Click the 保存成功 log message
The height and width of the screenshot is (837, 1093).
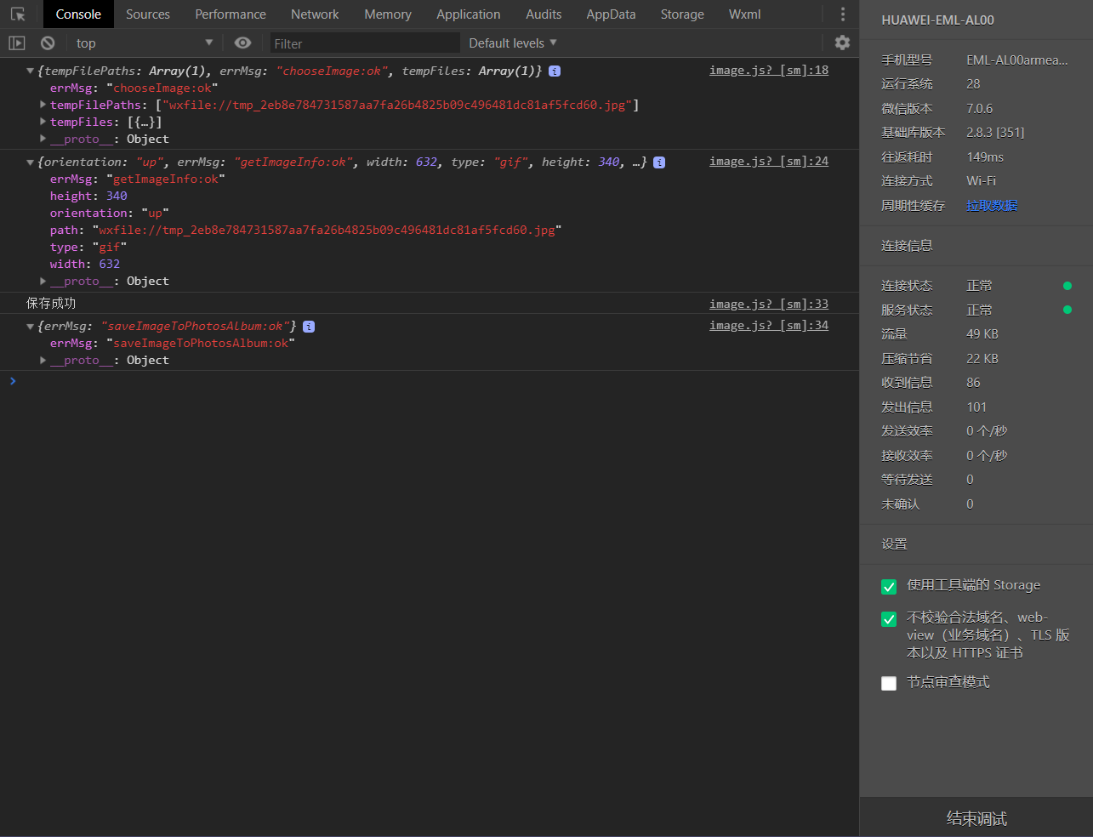coord(51,304)
